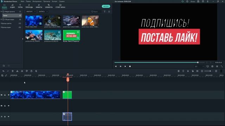This screenshot has width=225, height=126.
Task: Open the Справка menu
Action: (62, 1)
